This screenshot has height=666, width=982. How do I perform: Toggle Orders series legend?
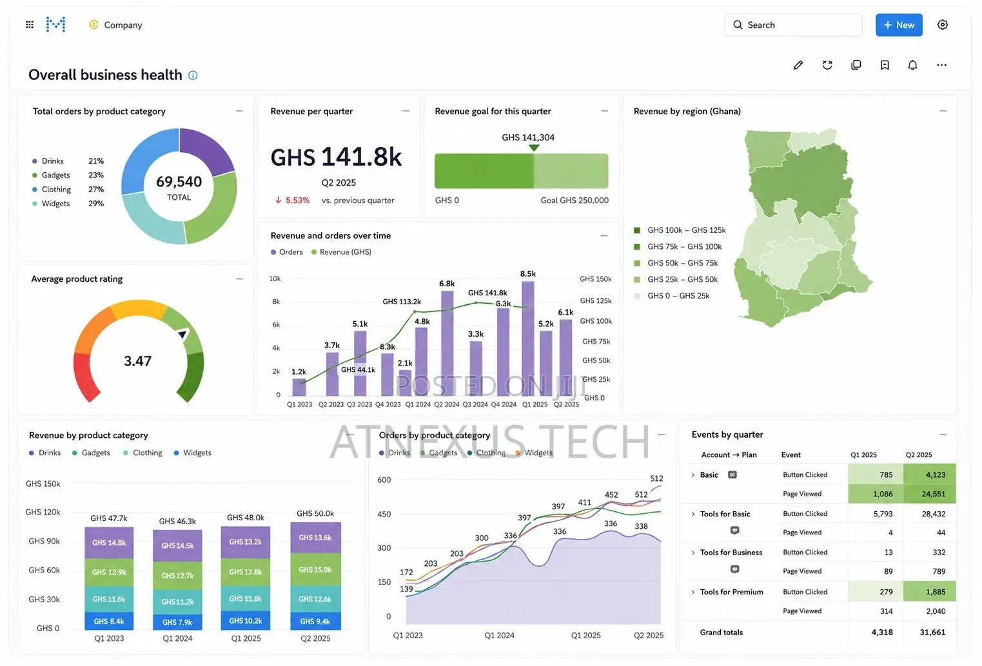287,252
